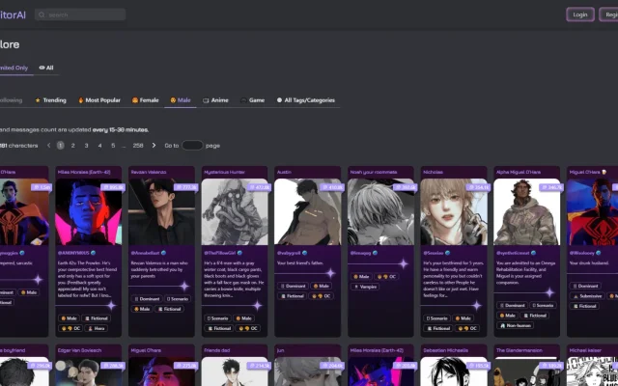This screenshot has width=618, height=386.
Task: Open the Mysterious Hunter gas mask thumbnail
Action: point(235,212)
